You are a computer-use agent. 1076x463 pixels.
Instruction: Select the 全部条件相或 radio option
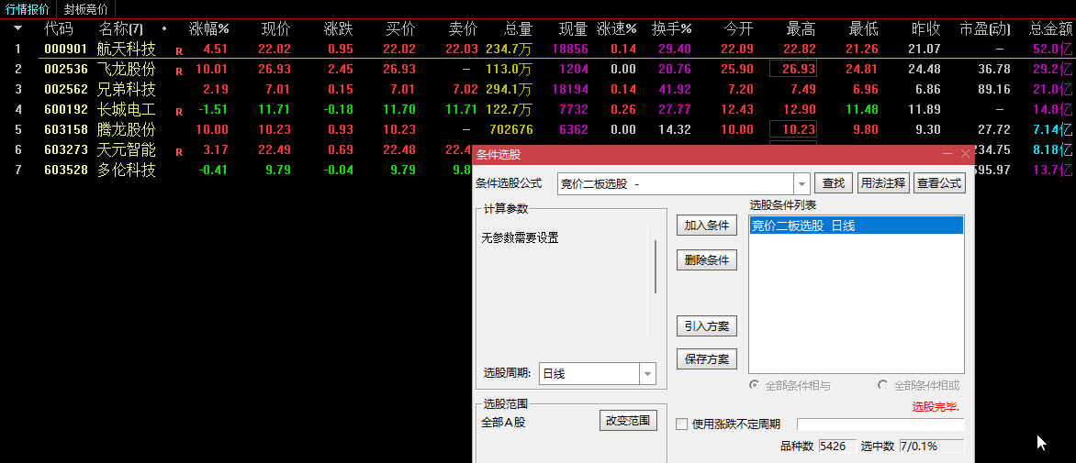tap(882, 386)
